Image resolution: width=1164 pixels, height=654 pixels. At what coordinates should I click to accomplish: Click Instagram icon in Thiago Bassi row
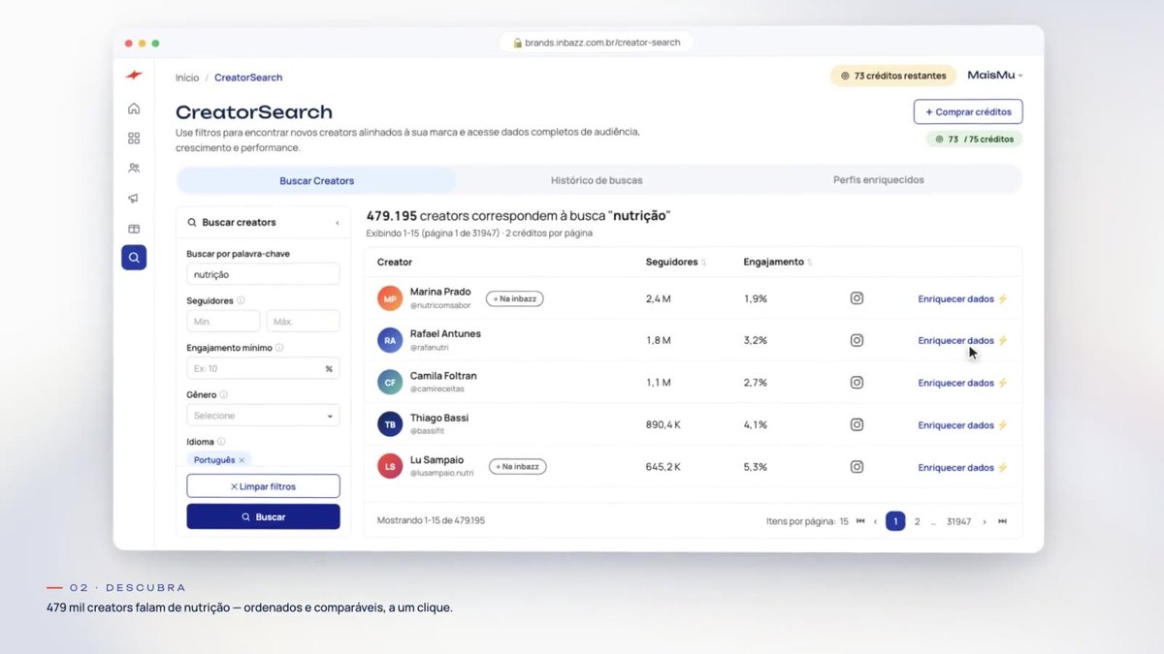pos(857,424)
